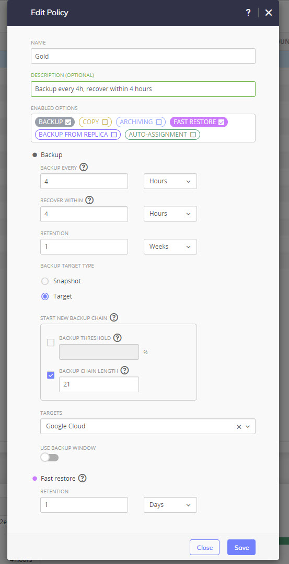
Task: Show help for Start New Backup Chain
Action: [114, 317]
